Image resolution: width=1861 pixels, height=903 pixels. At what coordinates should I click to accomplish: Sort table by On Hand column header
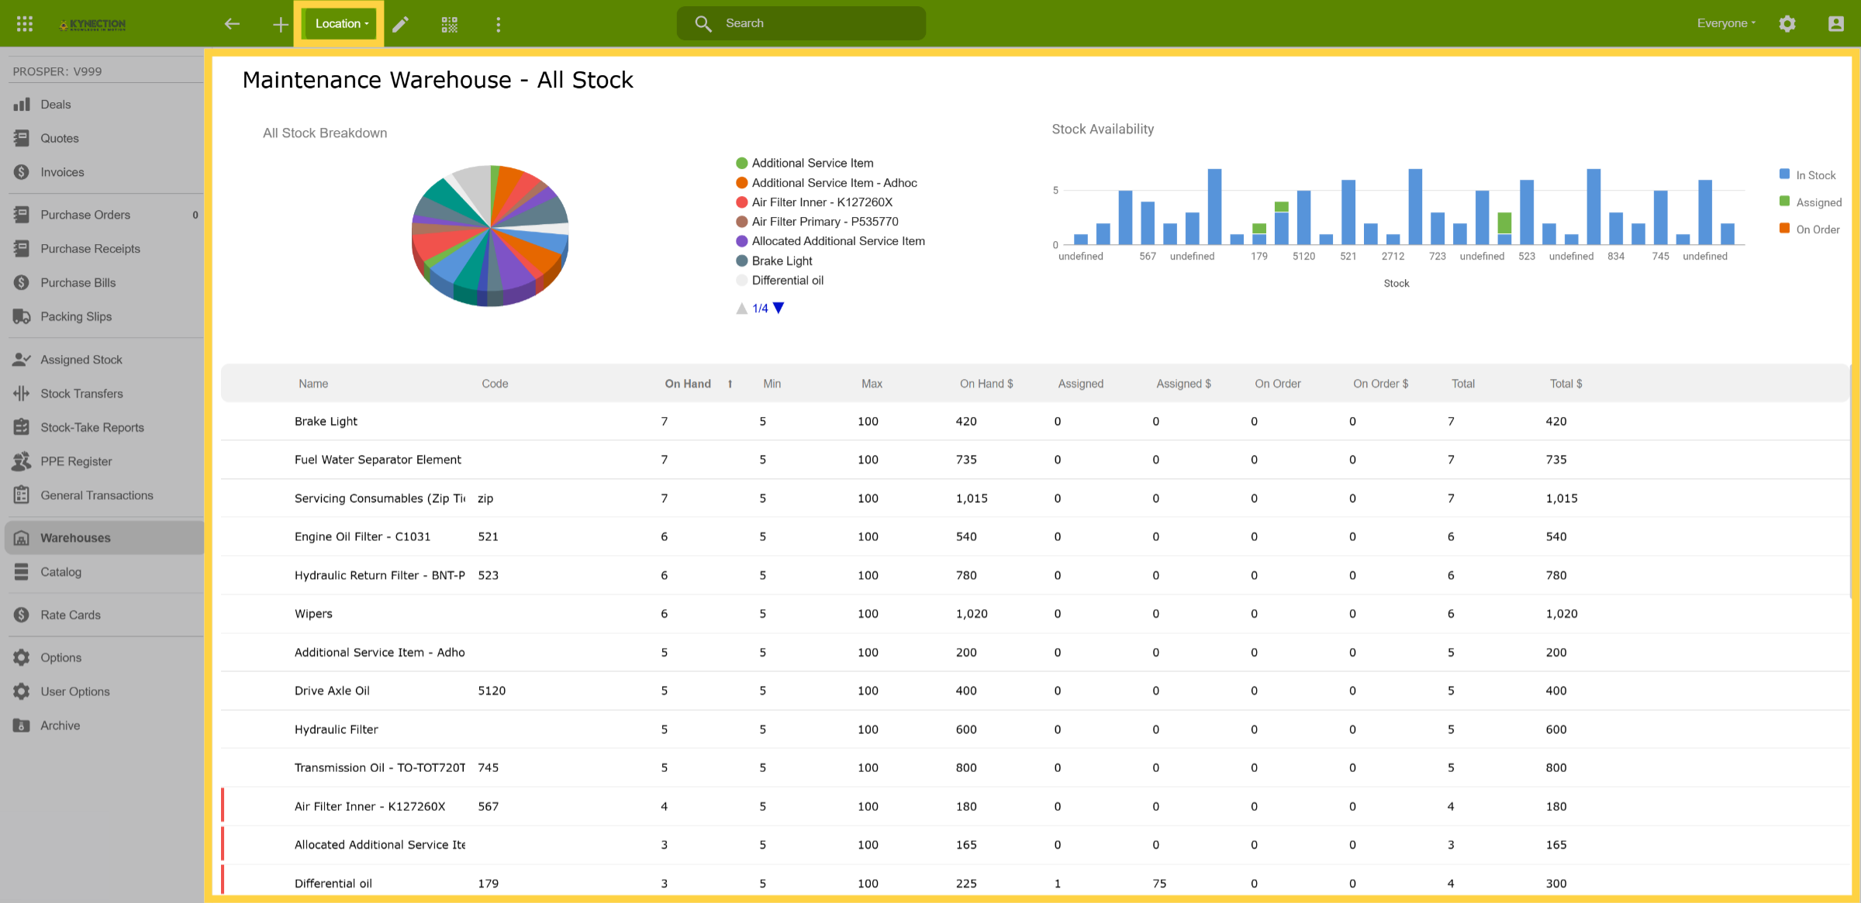pos(688,384)
